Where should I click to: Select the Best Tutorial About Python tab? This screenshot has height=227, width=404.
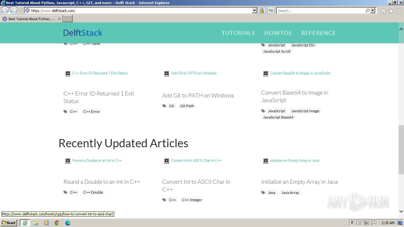[x=31, y=19]
